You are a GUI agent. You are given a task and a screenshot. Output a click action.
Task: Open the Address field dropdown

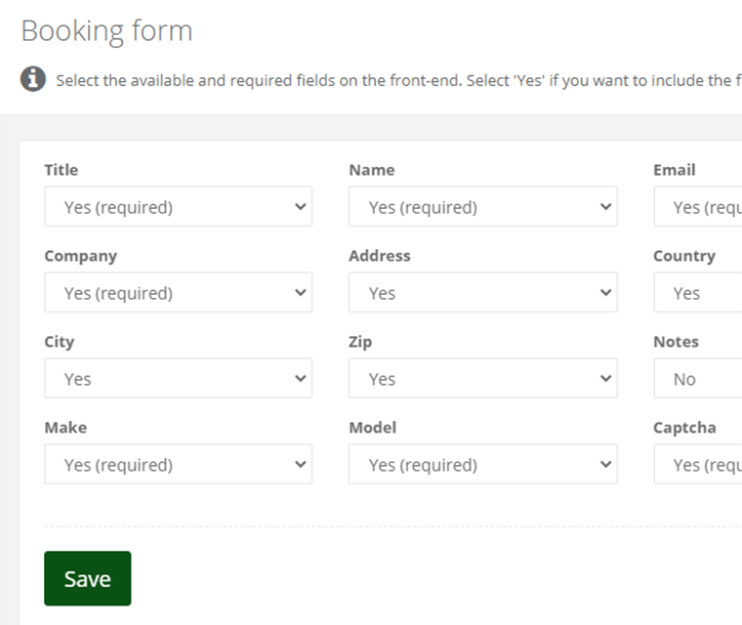[482, 292]
